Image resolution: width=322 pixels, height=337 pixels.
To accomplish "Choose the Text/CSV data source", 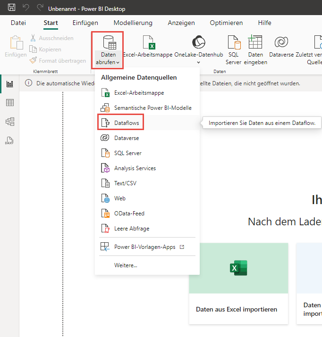I will point(147,183).
